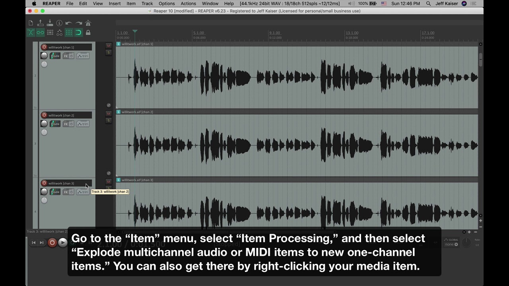Image resolution: width=509 pixels, height=286 pixels.
Task: Click trim envelope button on chan 3 track
Action: tap(83, 192)
